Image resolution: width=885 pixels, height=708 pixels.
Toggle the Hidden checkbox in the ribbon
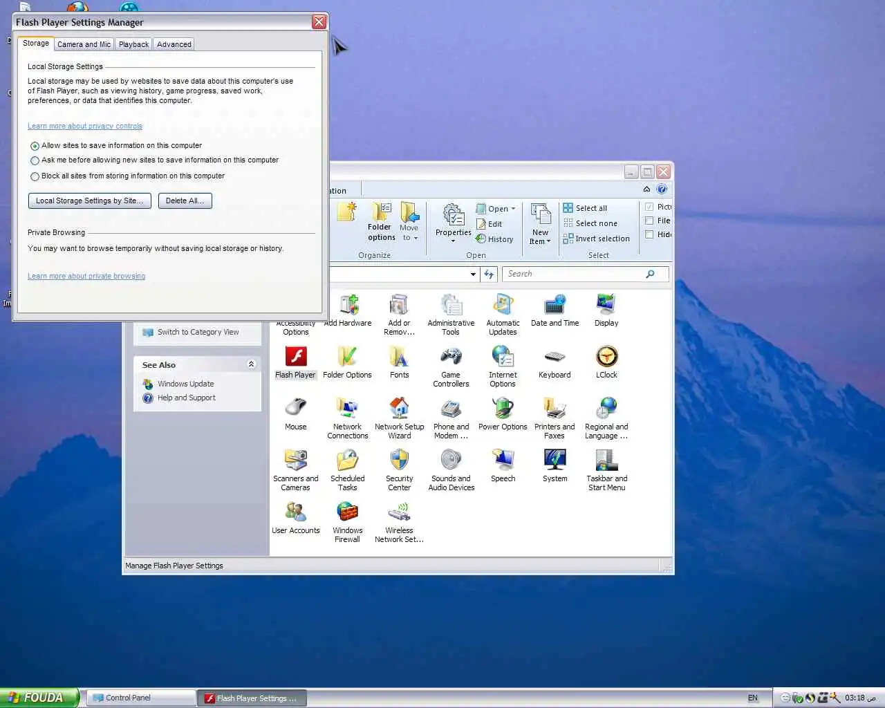(649, 234)
